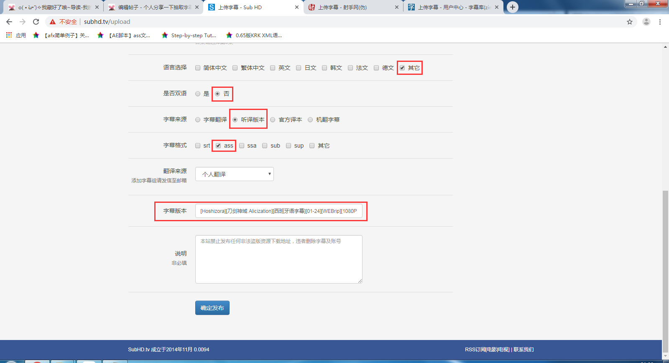
Task: Check the srt format checkbox
Action: pyautogui.click(x=198, y=146)
